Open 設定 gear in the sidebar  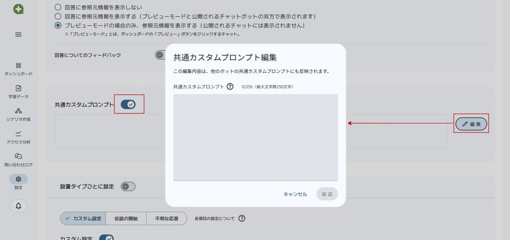coord(19,182)
